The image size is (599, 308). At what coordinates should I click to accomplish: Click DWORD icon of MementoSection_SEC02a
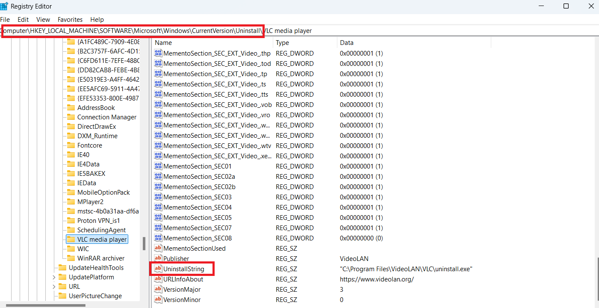[x=158, y=177]
